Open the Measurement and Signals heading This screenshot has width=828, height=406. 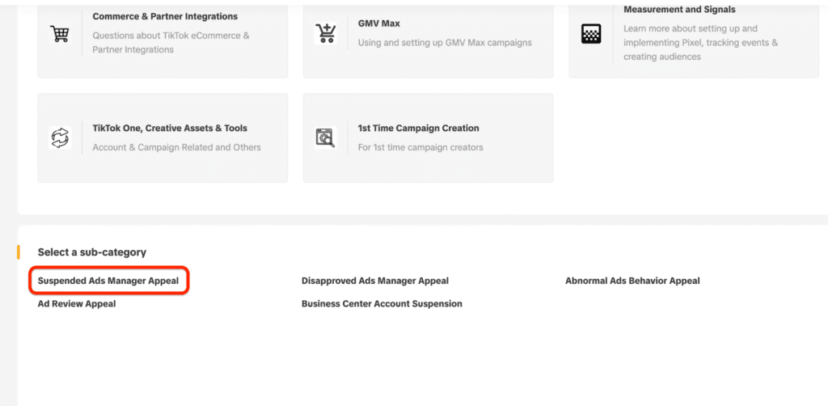coord(679,10)
